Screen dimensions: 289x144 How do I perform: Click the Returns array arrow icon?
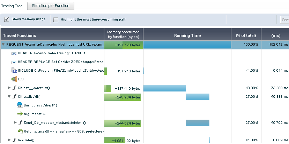click(20, 131)
